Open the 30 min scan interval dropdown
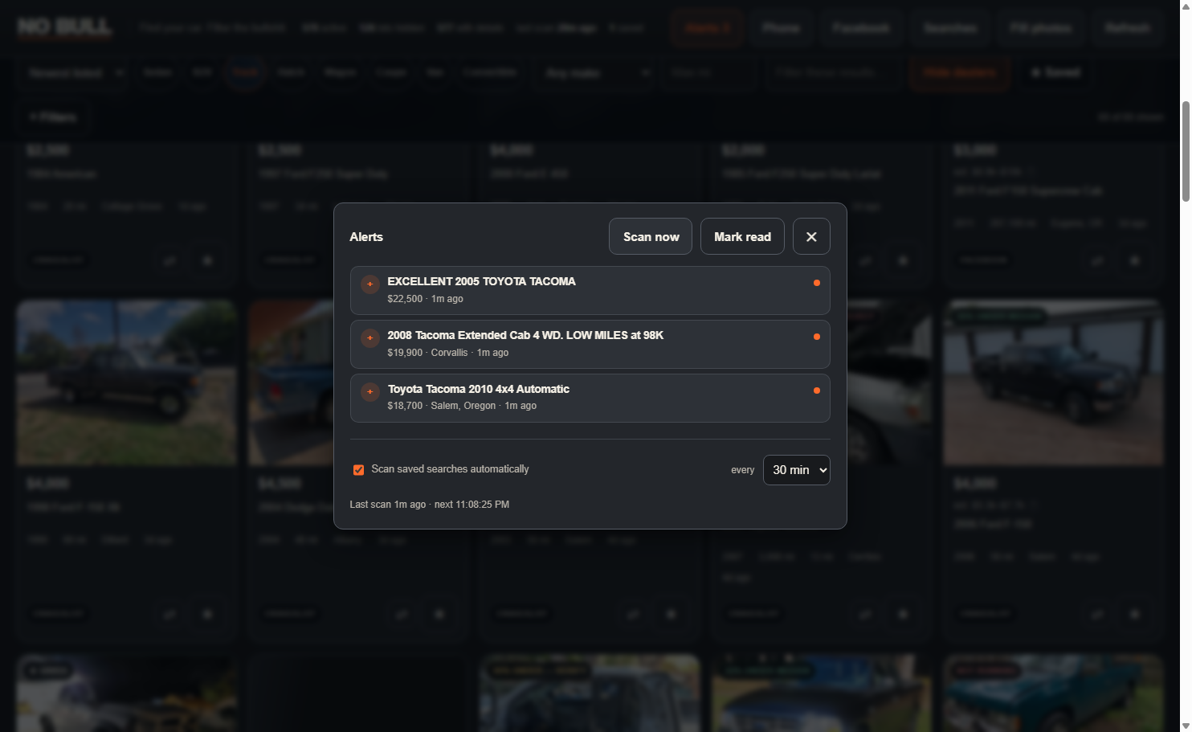The height and width of the screenshot is (732, 1192). 796,470
